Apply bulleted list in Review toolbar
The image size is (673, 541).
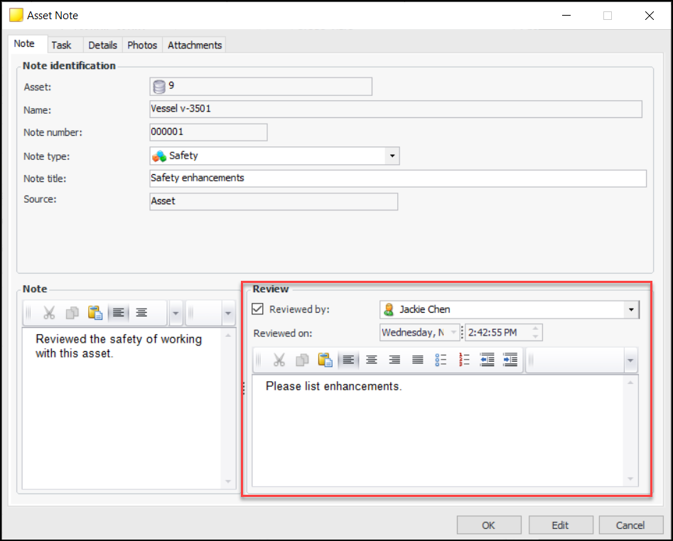441,360
